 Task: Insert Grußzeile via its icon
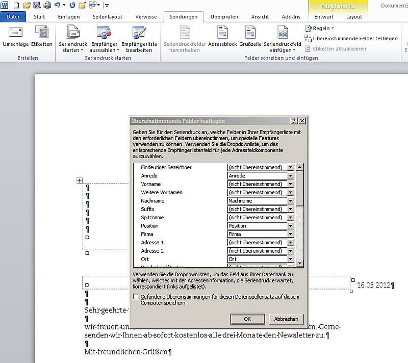click(250, 32)
